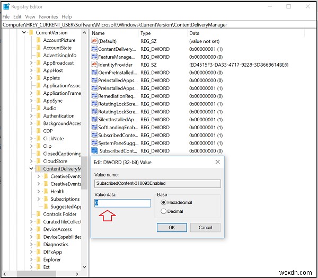The width and height of the screenshot is (318, 278).
Task: Select the Hexadecimal base option
Action: 163,202
